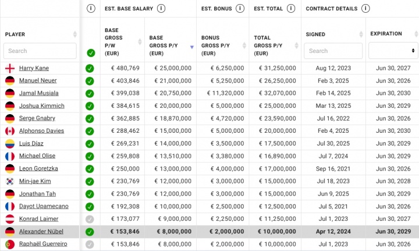Click the info icon above the verified column
This screenshot has width=419, height=251.
[91, 9]
